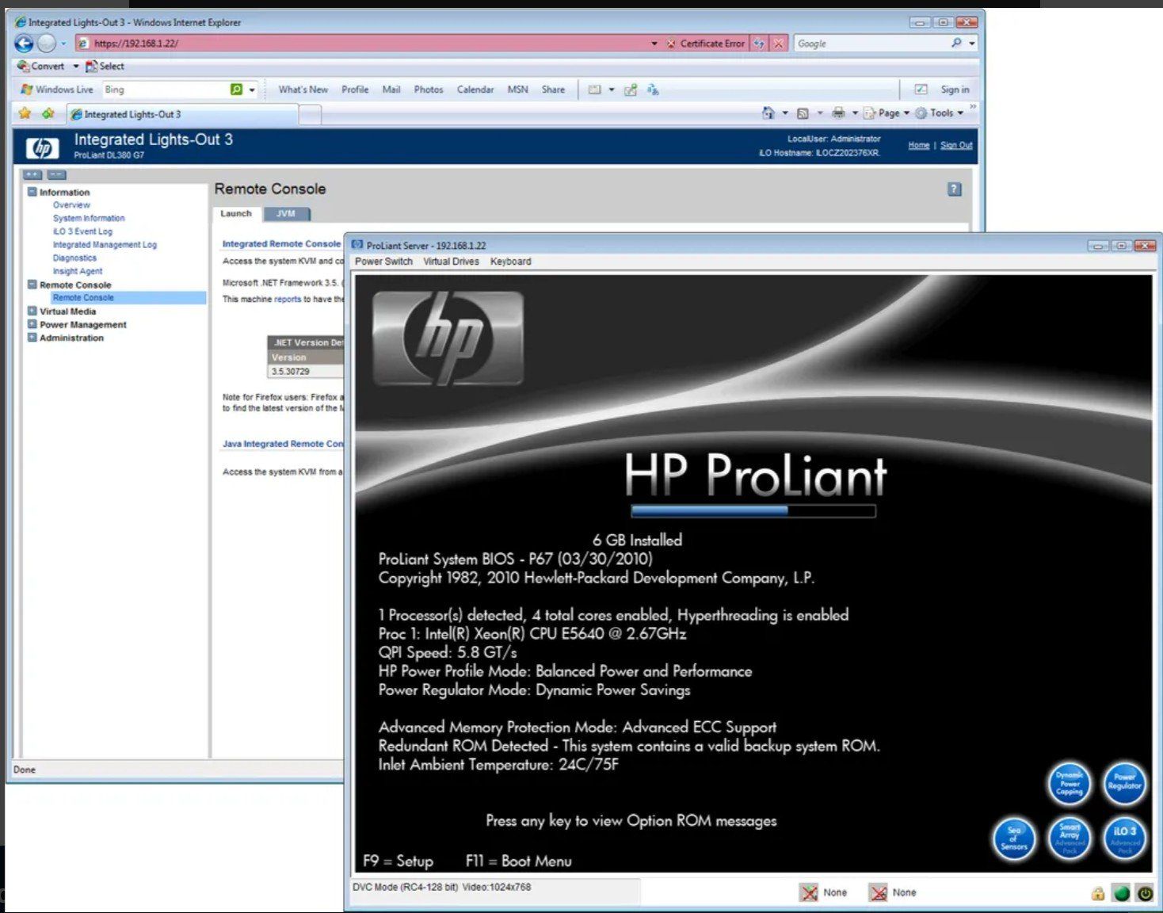Open the Bing search box dropdown arrow

(252, 90)
